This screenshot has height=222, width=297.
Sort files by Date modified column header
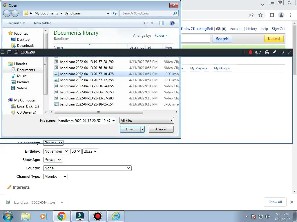(x=140, y=47)
